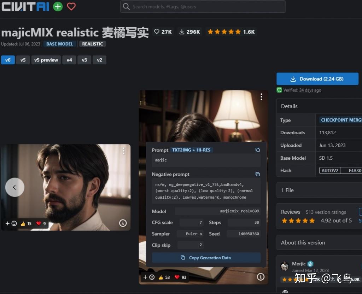The image size is (362, 294).
Task: Click the green Verified shield badge
Action: coord(279,90)
